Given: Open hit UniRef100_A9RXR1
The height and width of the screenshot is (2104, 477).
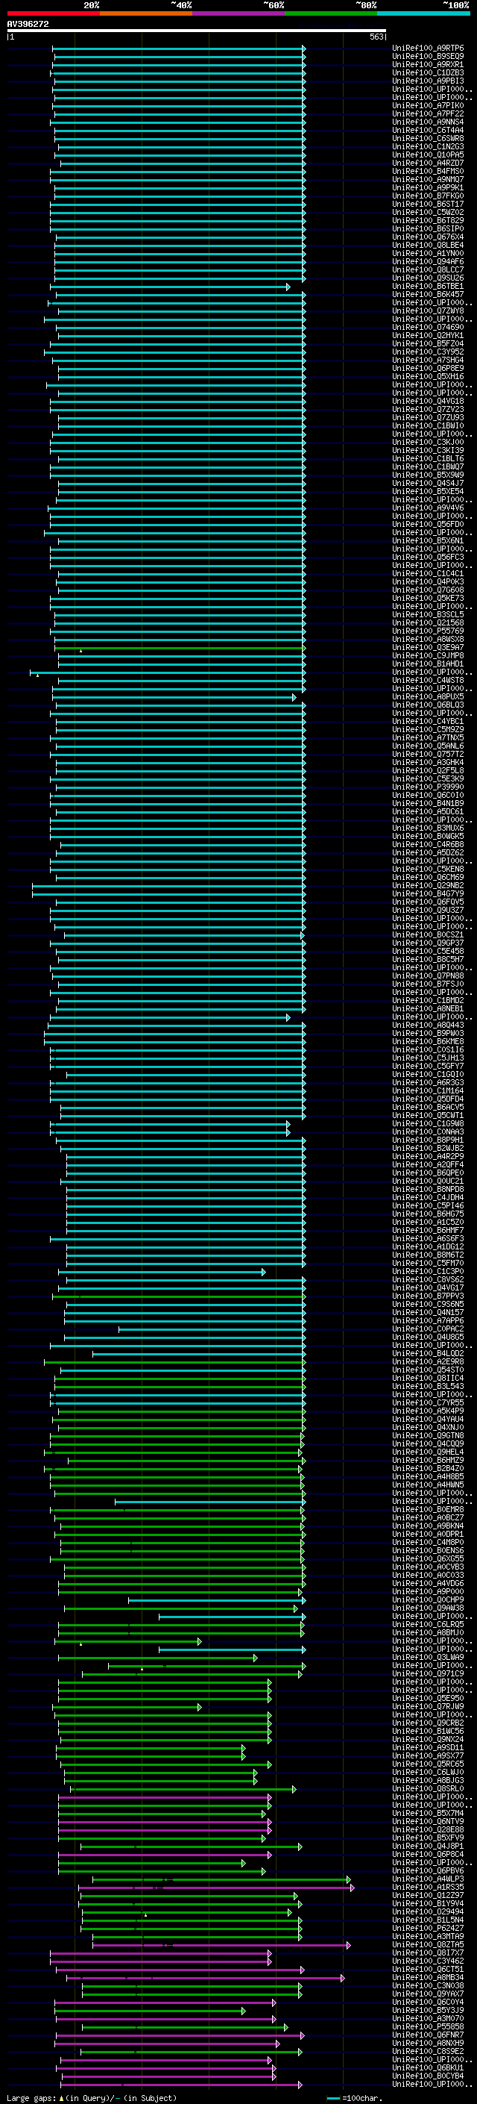Looking at the screenshot, I should [x=428, y=64].
